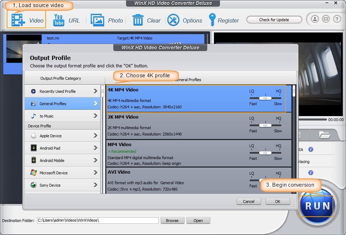Click the Apple Device logo icon
This screenshot has height=235, width=346.
[x=34, y=135]
